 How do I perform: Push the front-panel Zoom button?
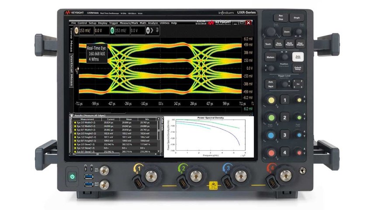(x=287, y=32)
